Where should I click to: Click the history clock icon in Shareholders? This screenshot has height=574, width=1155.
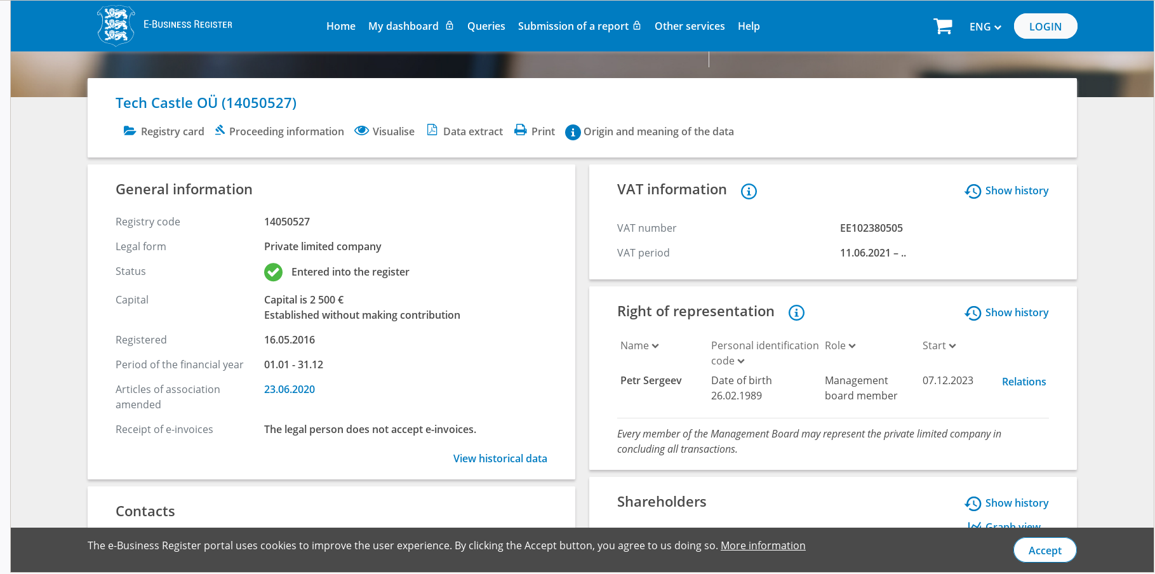coord(973,504)
